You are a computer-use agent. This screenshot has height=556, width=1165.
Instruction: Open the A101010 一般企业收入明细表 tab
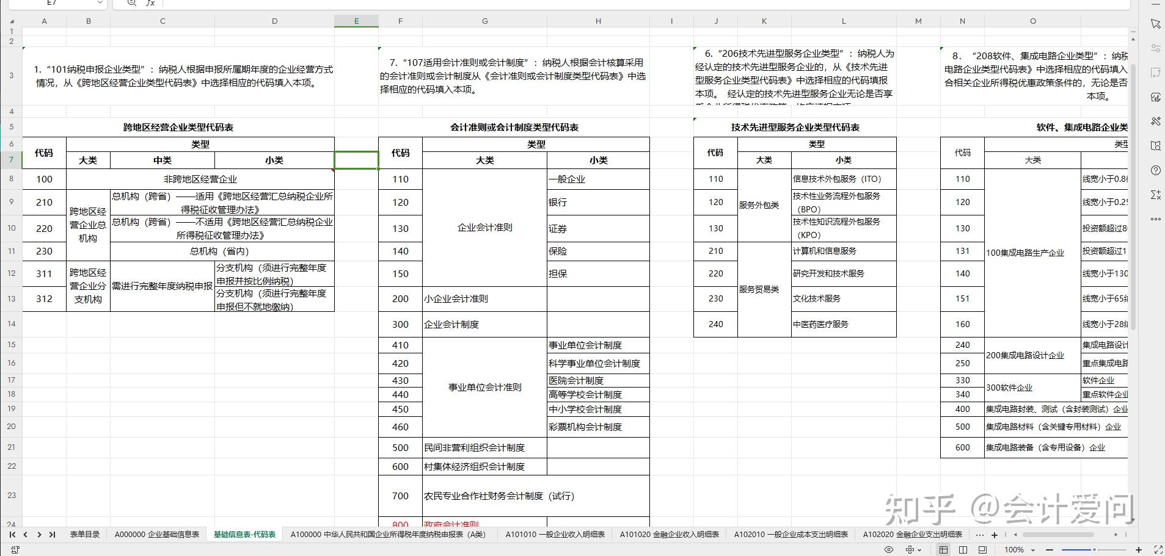coord(555,535)
